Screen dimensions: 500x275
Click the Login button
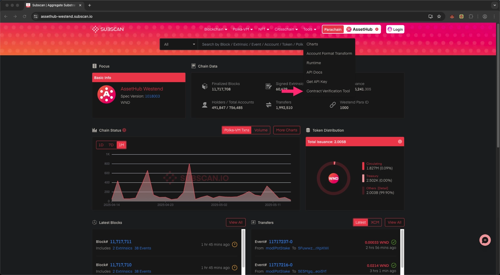coord(395,29)
